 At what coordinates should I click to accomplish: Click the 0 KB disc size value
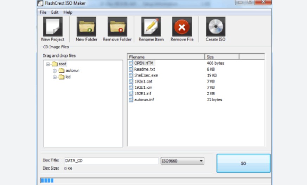[68, 169]
